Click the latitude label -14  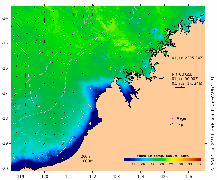(x=5, y=18)
